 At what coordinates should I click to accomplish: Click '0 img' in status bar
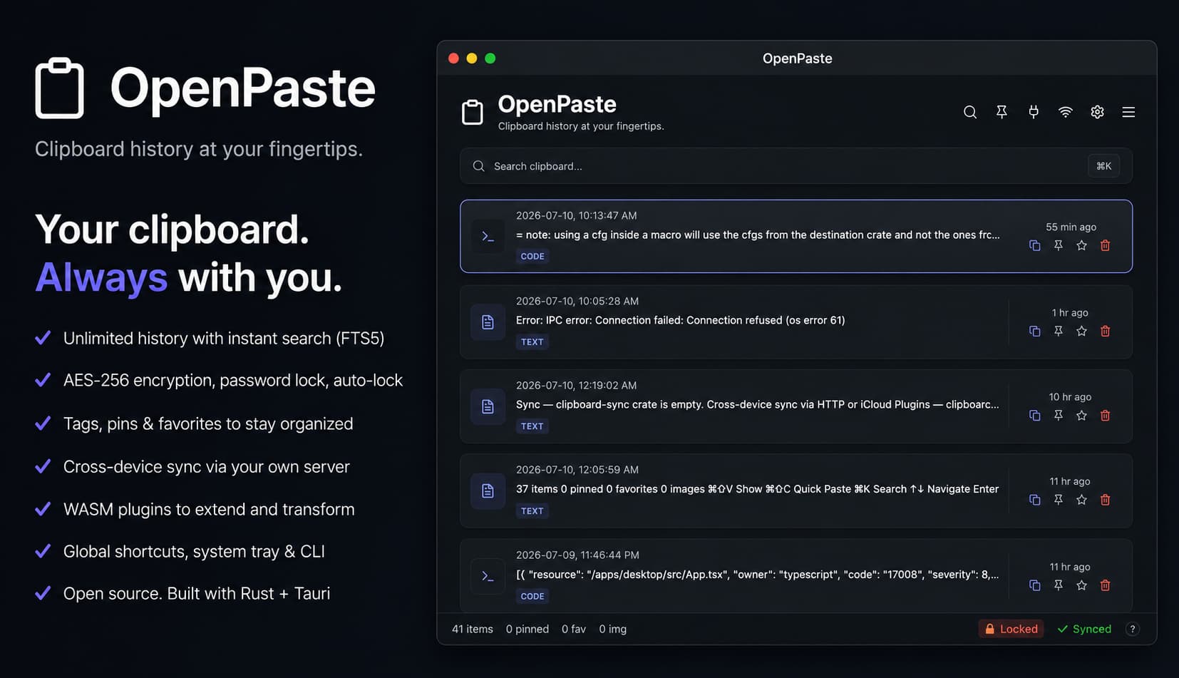613,629
